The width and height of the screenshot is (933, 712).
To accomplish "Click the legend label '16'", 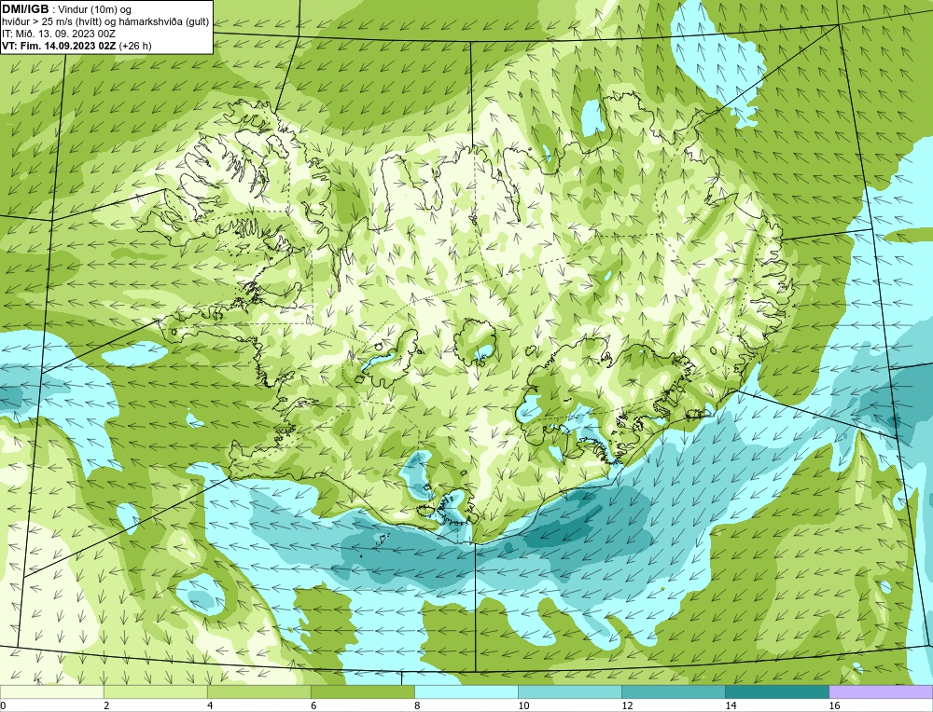I will point(834,705).
